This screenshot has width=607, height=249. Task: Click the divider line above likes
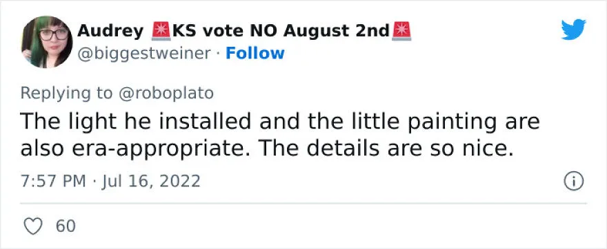pyautogui.click(x=303, y=204)
